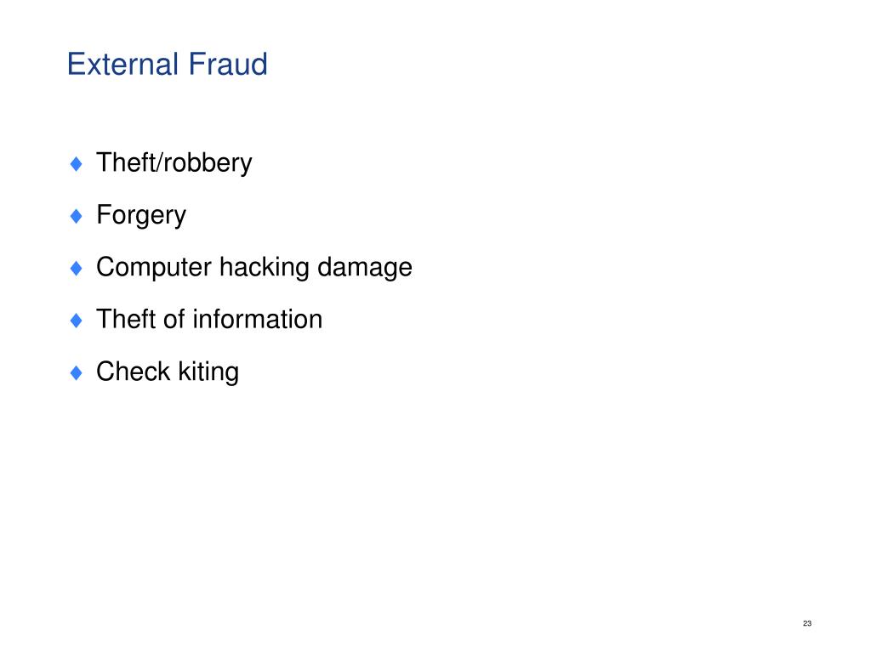Select the Check kiting bullet text

pyautogui.click(x=168, y=372)
